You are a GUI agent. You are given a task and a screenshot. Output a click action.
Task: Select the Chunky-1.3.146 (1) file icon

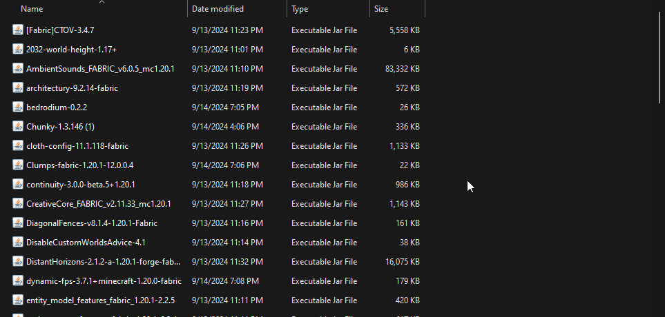[x=18, y=127]
